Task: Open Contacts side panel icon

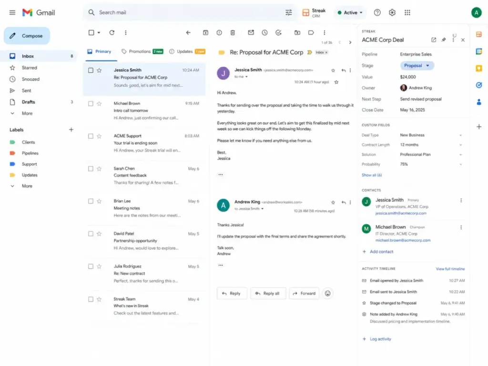Action: pos(479,102)
